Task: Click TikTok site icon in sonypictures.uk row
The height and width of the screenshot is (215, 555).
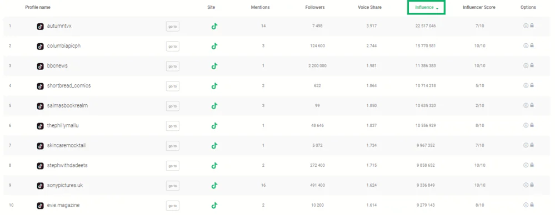Action: point(214,185)
